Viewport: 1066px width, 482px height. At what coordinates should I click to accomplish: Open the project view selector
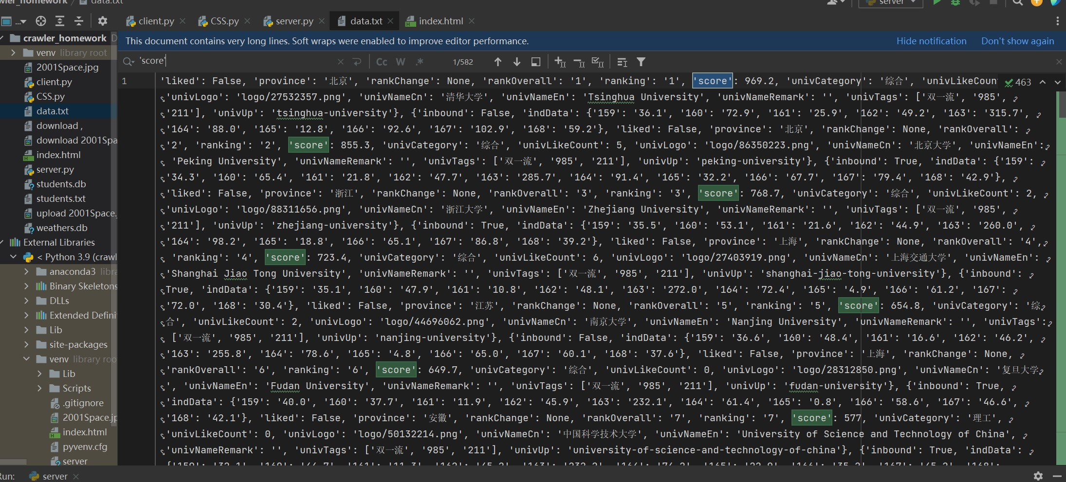coord(14,21)
